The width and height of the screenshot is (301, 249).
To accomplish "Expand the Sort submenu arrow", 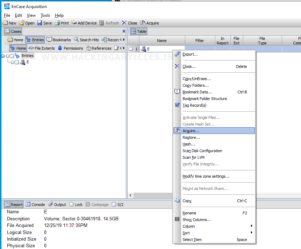I will 251,233.
